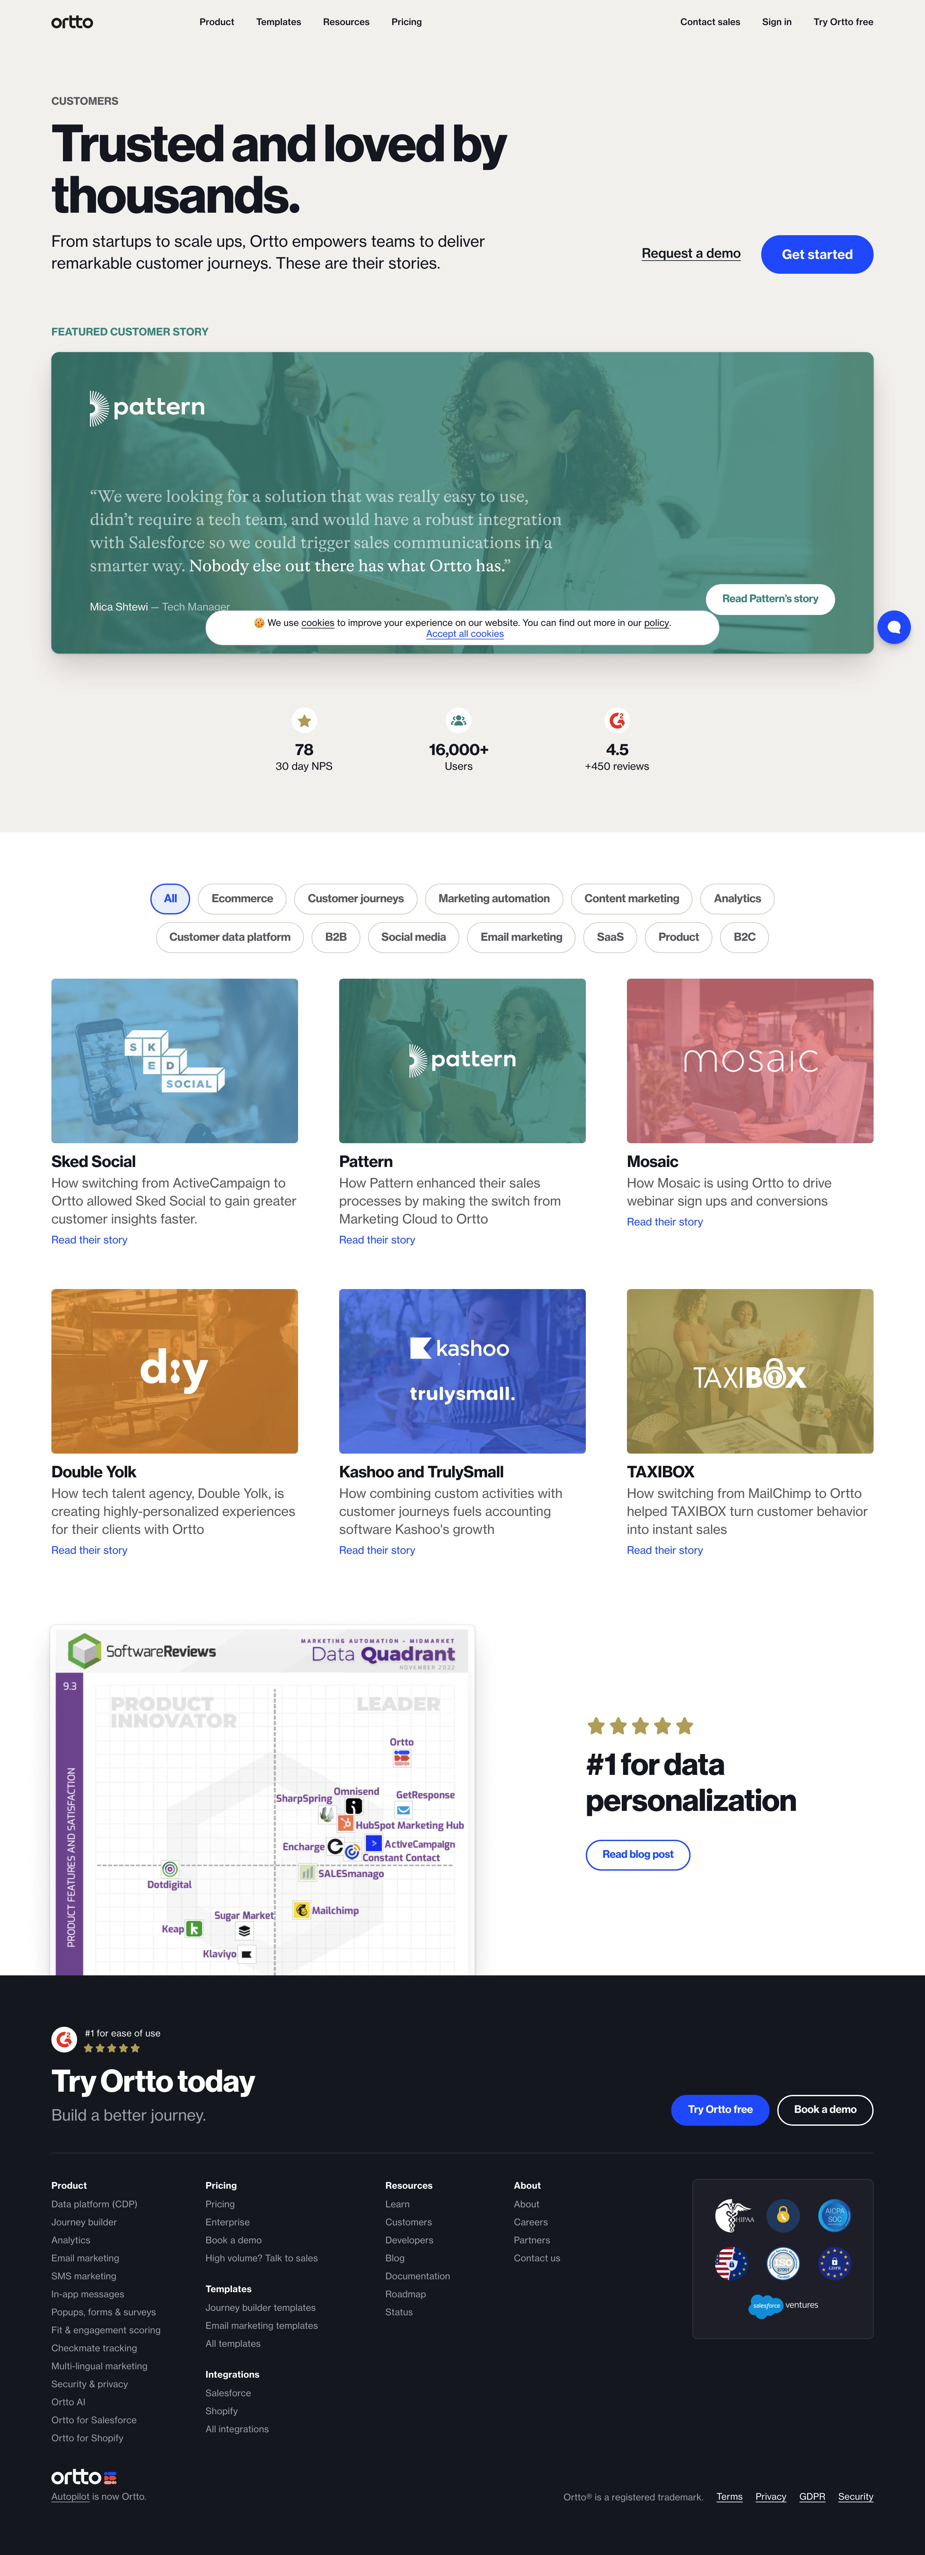
Task: Read their story under TAXIBOX
Action: pyautogui.click(x=664, y=1550)
